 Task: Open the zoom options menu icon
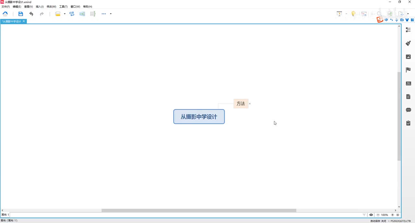pos(398,215)
